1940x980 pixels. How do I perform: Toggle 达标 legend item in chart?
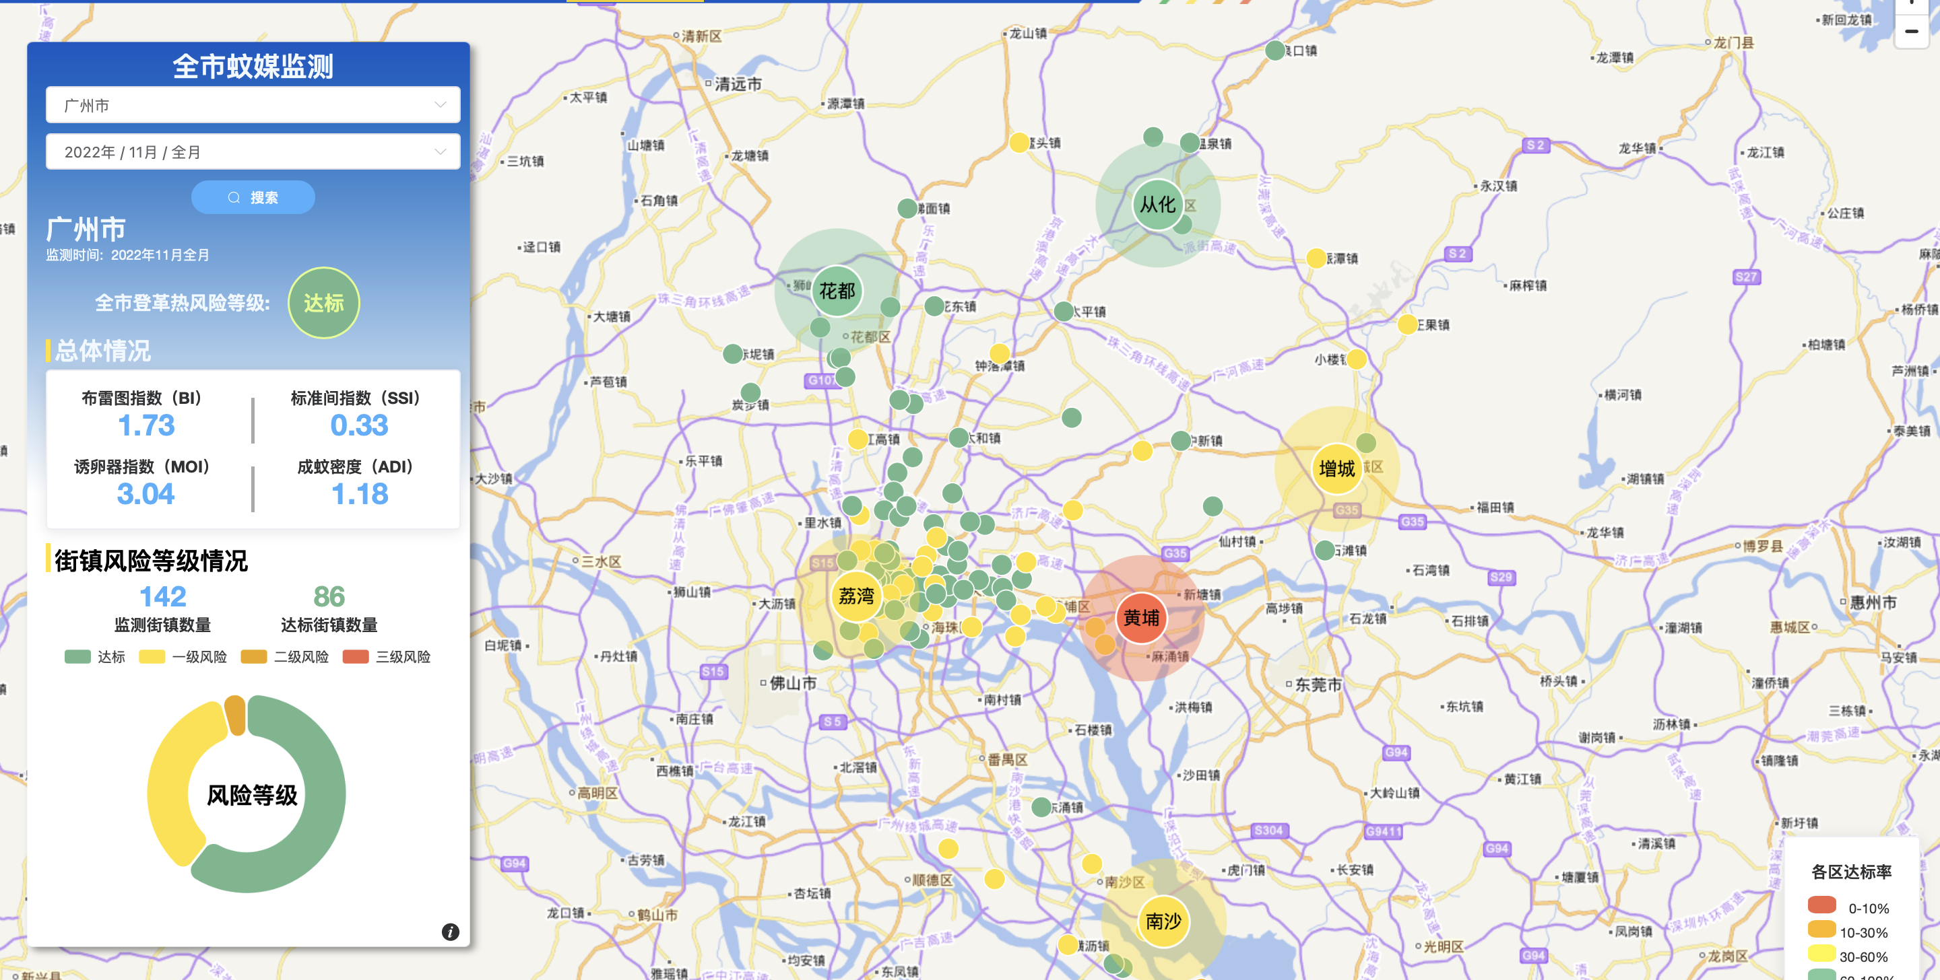[95, 656]
